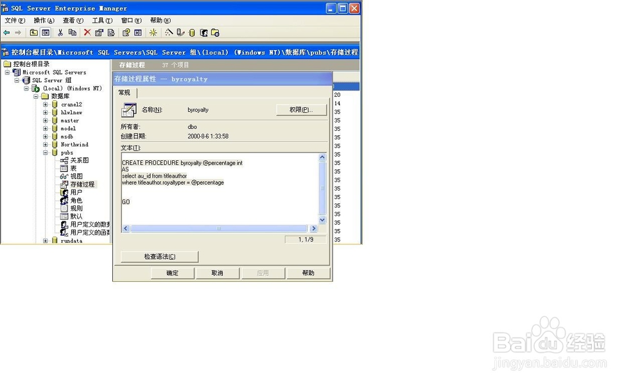This screenshot has height=385, width=642.
Task: Select 用户定义的数据类型 tree node
Action: (x=89, y=225)
